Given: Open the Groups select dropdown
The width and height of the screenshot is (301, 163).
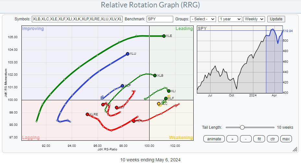Looking at the screenshot, I should tap(203, 19).
